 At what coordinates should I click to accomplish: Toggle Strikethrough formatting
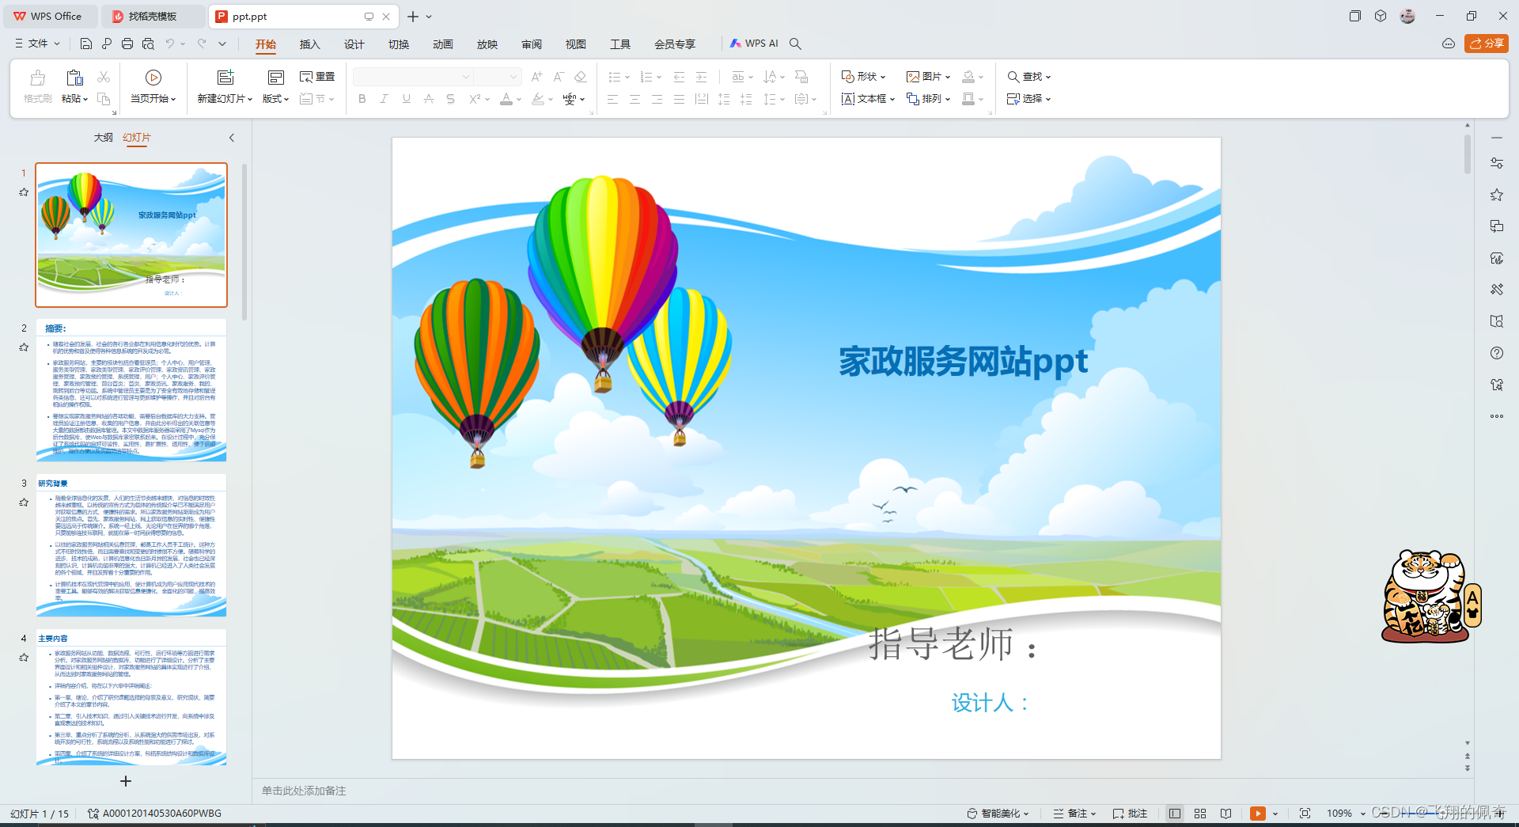tap(429, 99)
